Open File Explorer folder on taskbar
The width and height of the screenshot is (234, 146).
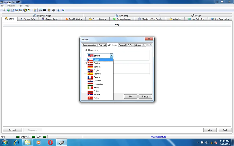coord(28,142)
